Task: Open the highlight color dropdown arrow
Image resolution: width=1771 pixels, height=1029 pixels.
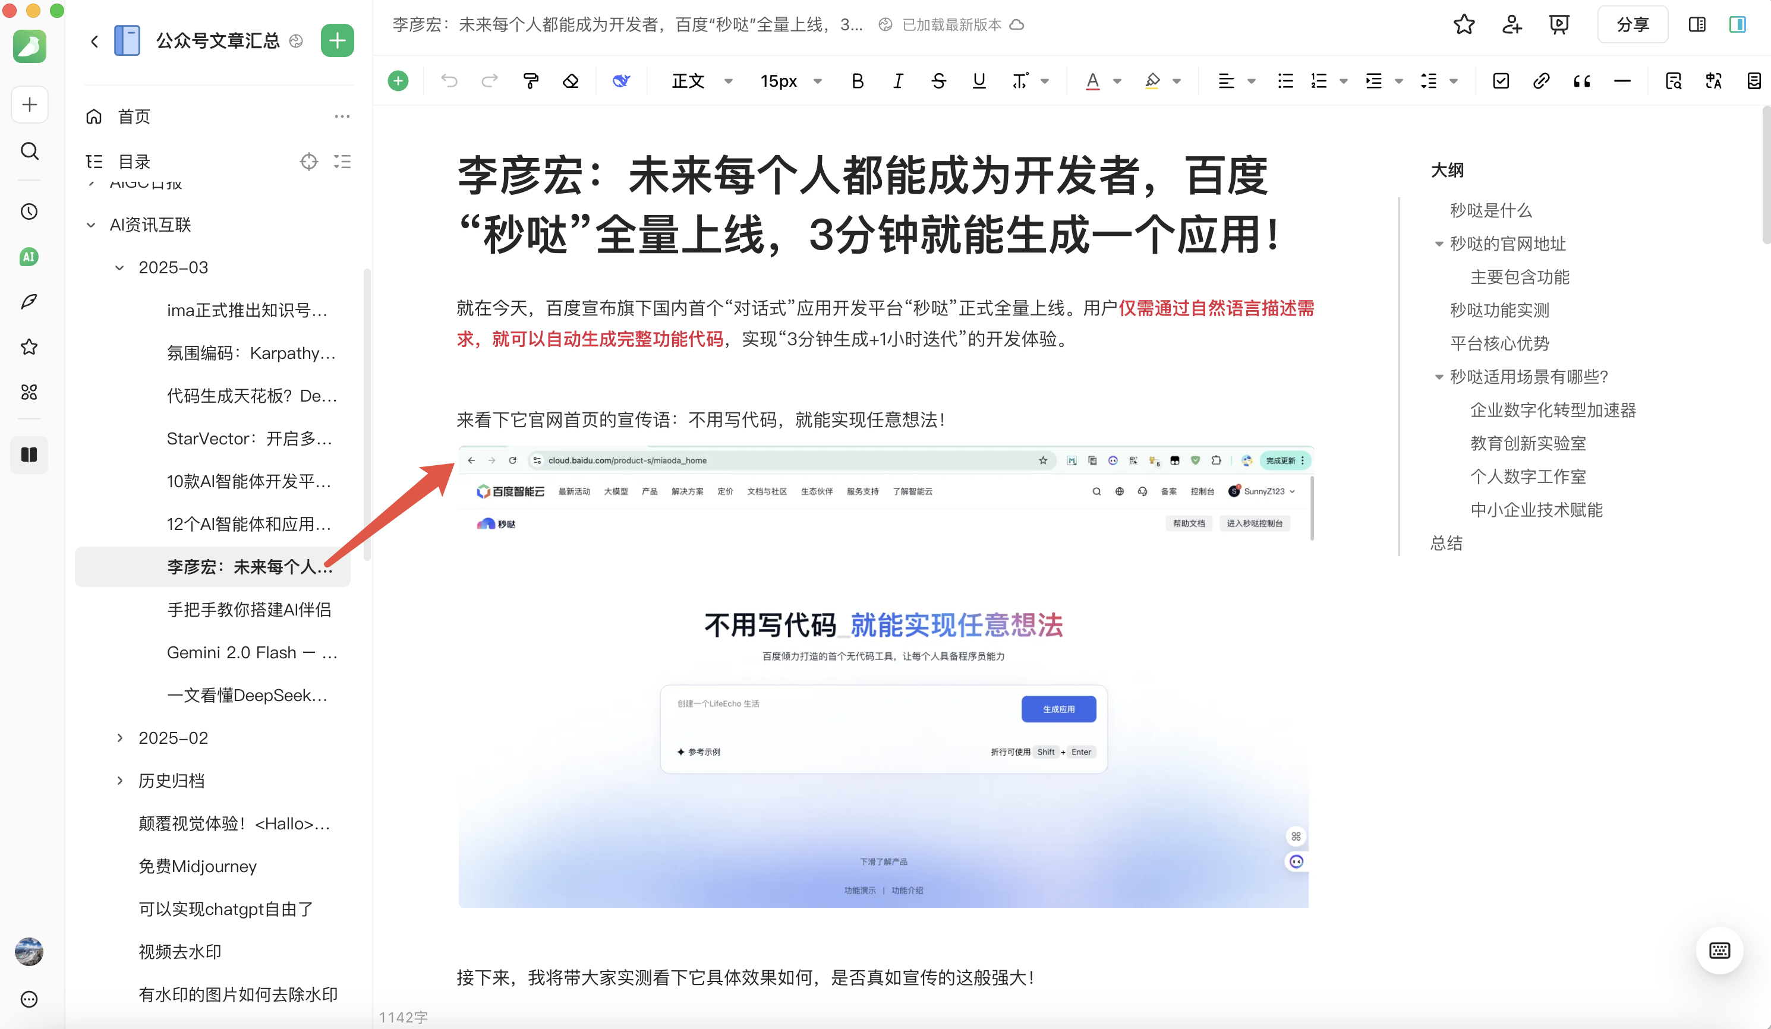Action: click(1177, 81)
